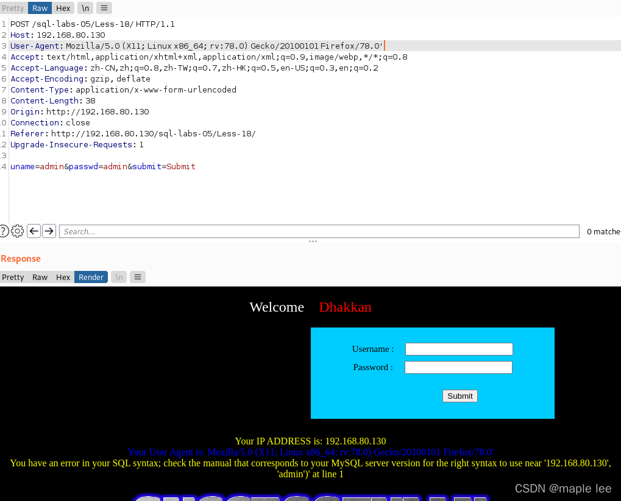The image size is (621, 501).
Task: Click the 'Your IP ADDRESS is' text
Action: coord(311,441)
